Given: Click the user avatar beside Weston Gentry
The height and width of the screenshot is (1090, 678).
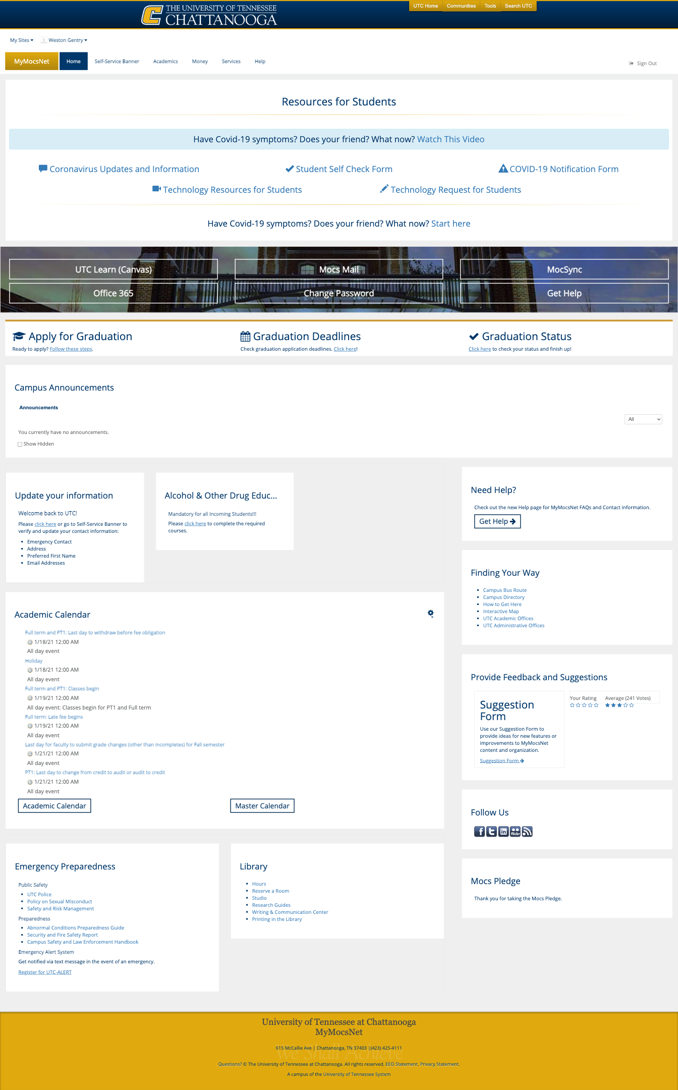Looking at the screenshot, I should (x=44, y=40).
